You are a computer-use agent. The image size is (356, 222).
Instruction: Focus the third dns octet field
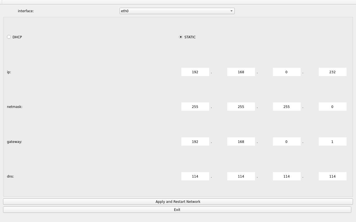pos(286,176)
